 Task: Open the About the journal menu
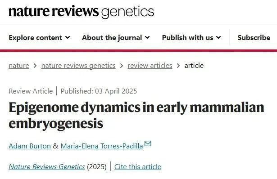click(x=116, y=38)
